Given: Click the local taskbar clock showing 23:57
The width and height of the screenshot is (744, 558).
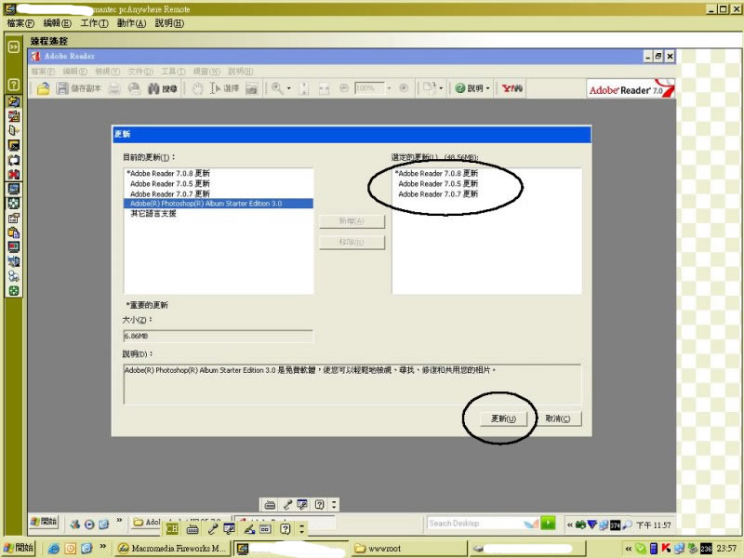Looking at the screenshot, I should [x=726, y=549].
